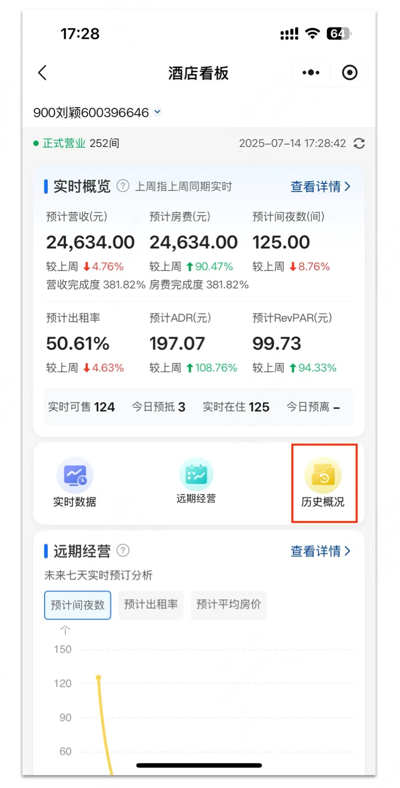Image resolution: width=400 pixels, height=788 pixels.
Task: Click the 今日预抵 3 entry
Action: 158,407
